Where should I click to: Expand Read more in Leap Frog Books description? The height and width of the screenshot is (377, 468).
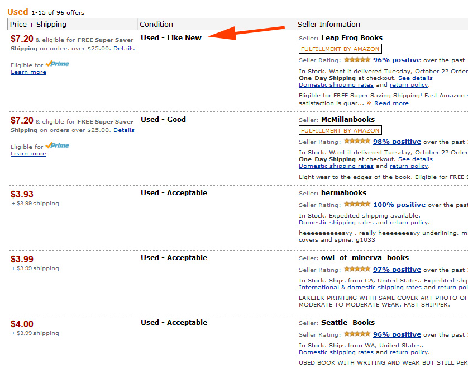[391, 103]
